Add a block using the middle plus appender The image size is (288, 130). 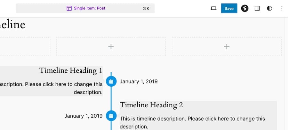111,47
